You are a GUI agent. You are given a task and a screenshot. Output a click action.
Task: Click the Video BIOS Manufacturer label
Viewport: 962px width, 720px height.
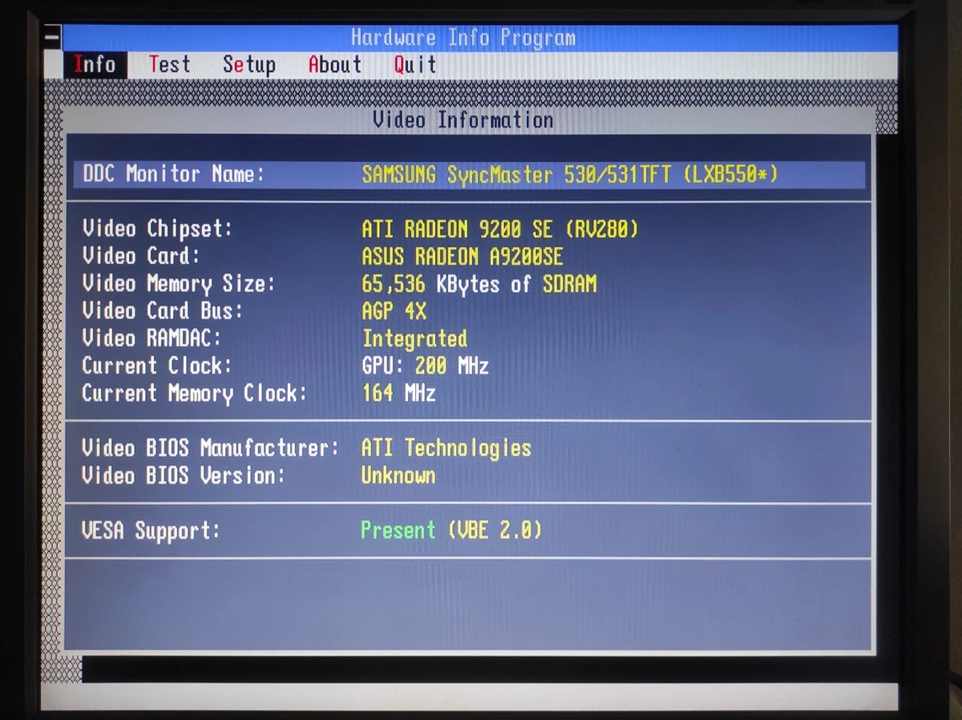point(211,447)
